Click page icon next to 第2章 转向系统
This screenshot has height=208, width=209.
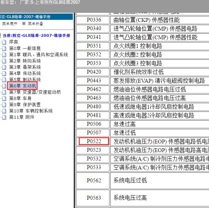[4, 61]
